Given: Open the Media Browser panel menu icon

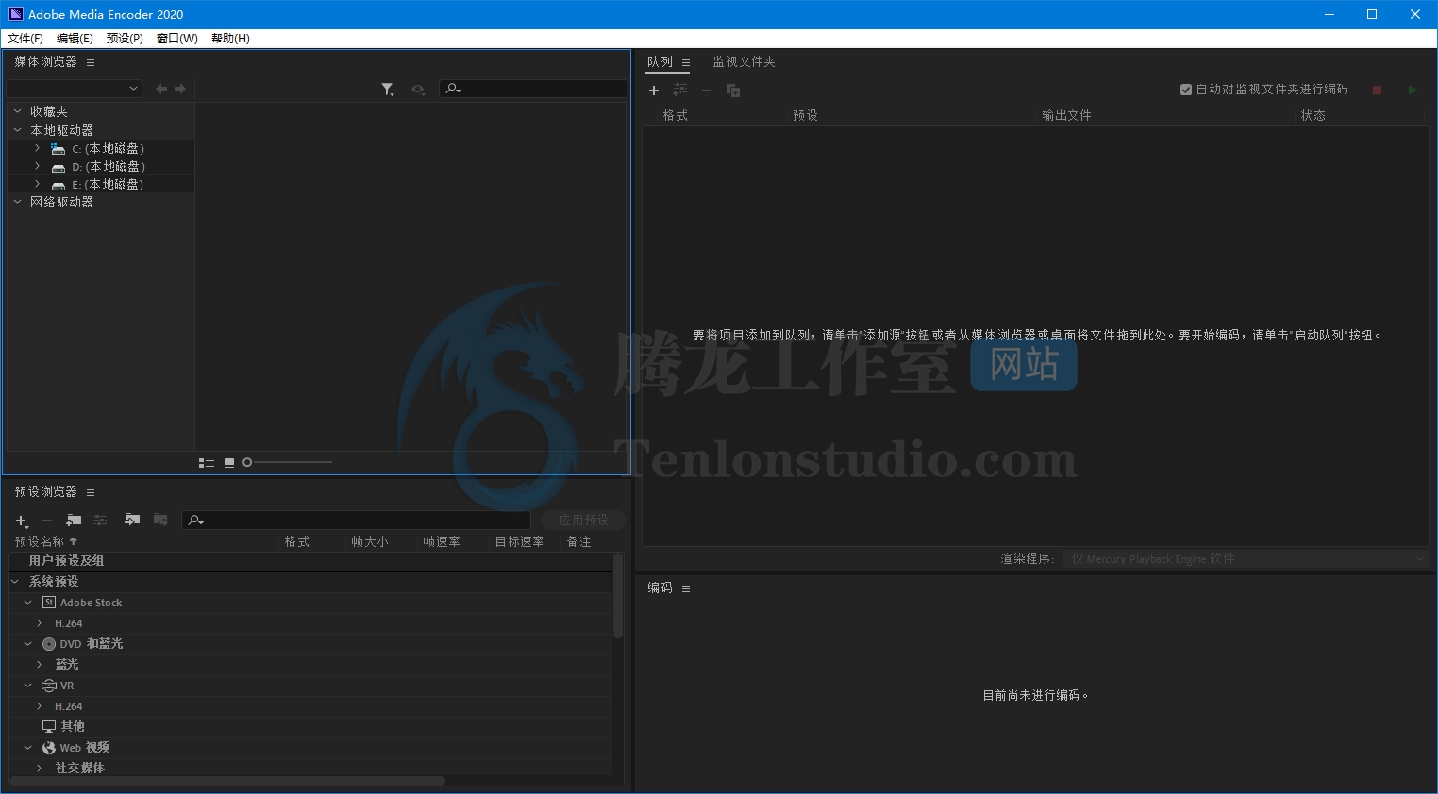Looking at the screenshot, I should 91,62.
